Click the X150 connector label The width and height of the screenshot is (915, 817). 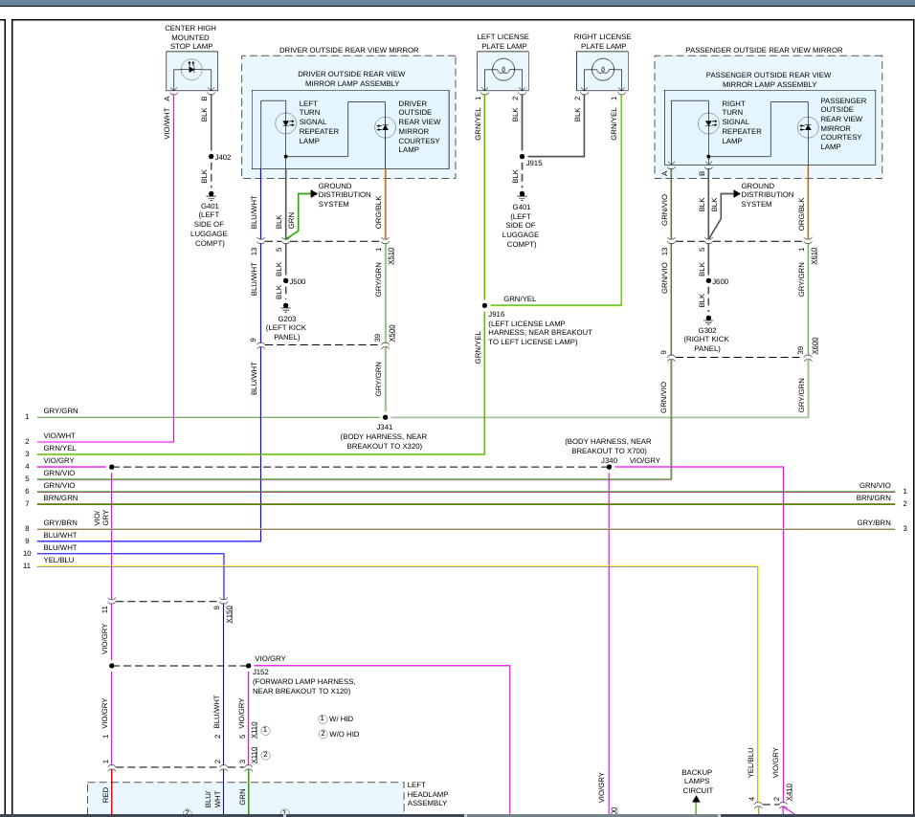[230, 614]
